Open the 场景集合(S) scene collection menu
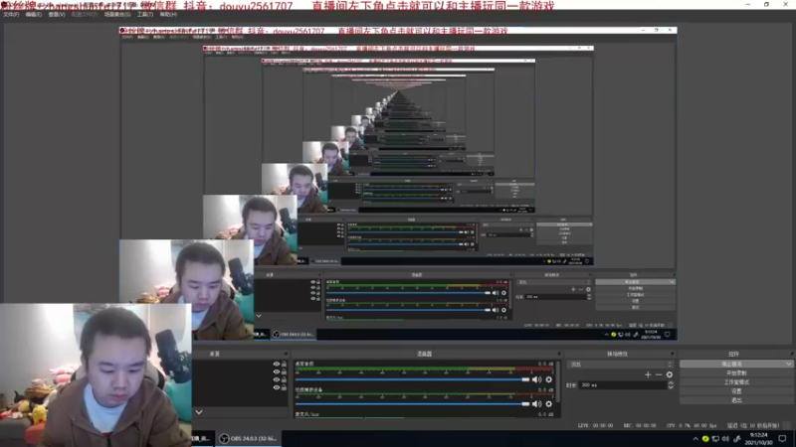 pos(117,15)
